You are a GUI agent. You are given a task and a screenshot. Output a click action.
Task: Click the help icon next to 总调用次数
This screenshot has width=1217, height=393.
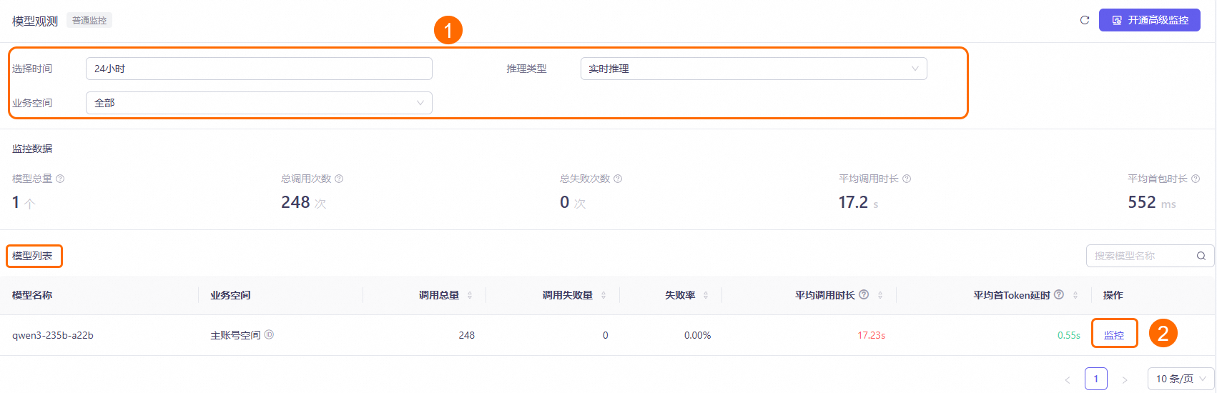point(339,179)
